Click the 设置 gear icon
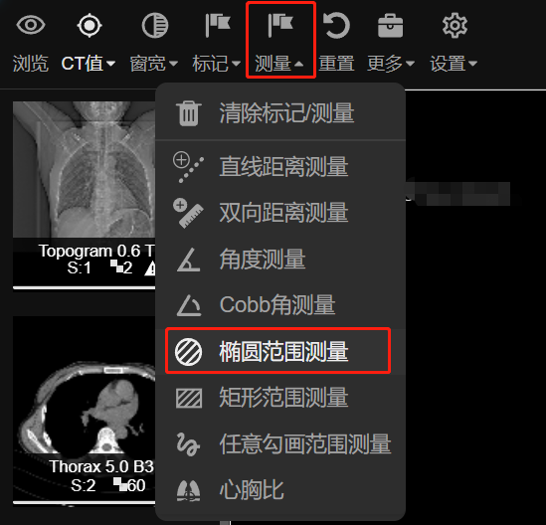 (x=455, y=25)
